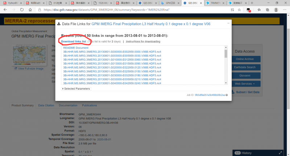The image size is (290, 156).
Task: Download file S013000-E015959.0090.V06B.HDF5.nc4
Action: [112, 63]
